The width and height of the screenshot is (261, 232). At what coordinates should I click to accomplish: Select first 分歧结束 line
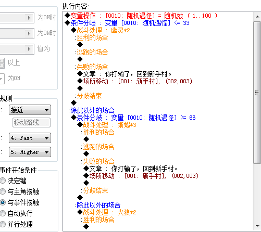[x=88, y=96]
